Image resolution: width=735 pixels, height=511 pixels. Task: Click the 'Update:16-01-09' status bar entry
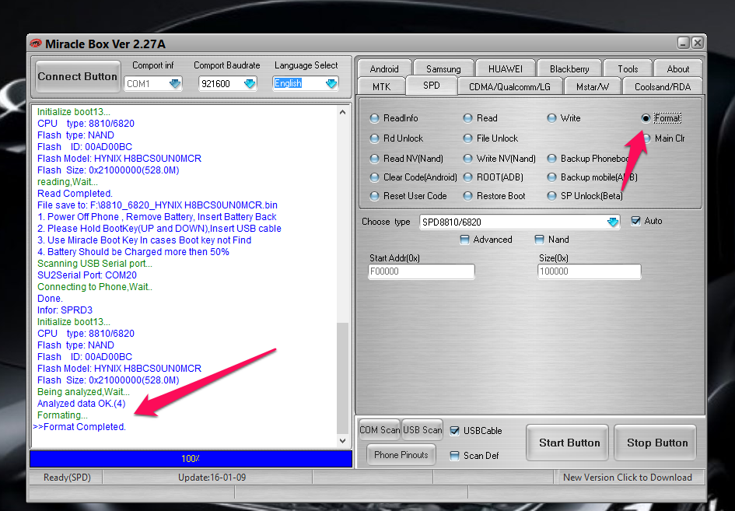(x=212, y=478)
